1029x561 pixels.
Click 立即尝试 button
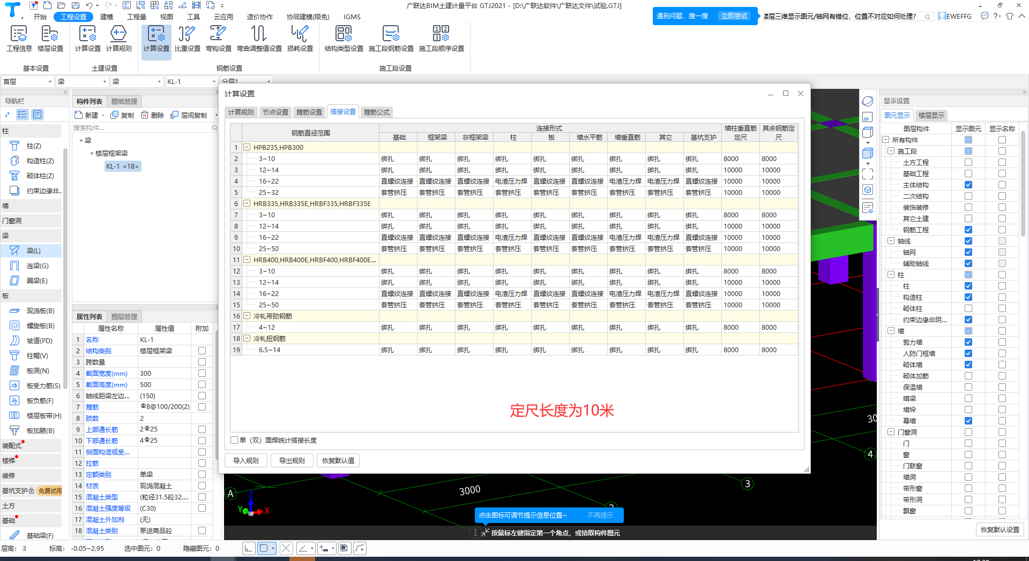tap(734, 16)
